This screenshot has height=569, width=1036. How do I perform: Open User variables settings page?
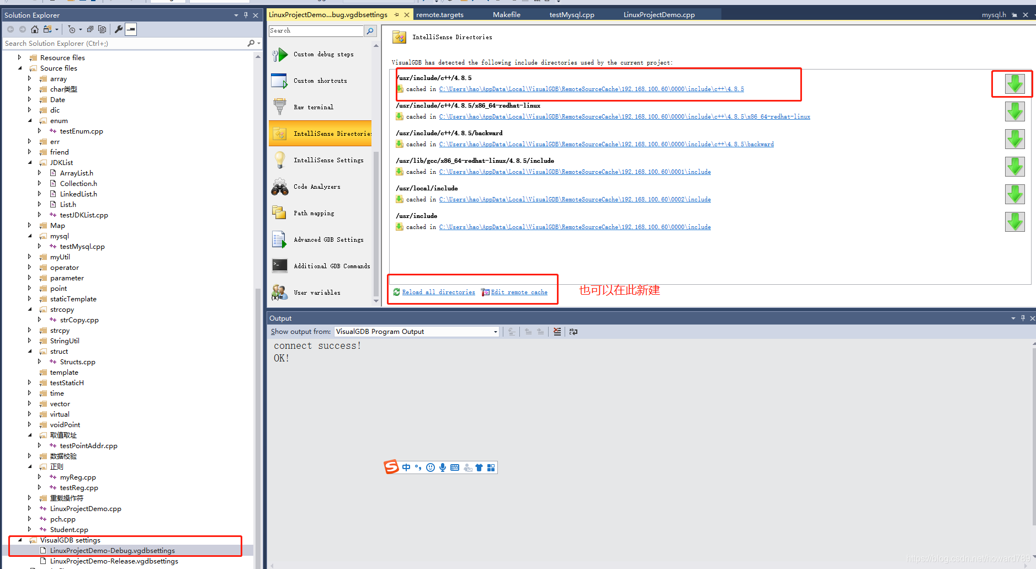(320, 293)
